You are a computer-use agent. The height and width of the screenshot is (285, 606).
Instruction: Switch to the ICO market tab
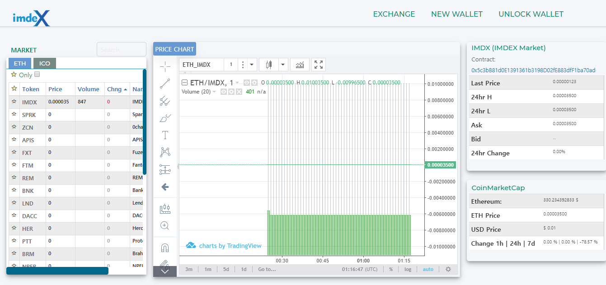click(x=45, y=63)
